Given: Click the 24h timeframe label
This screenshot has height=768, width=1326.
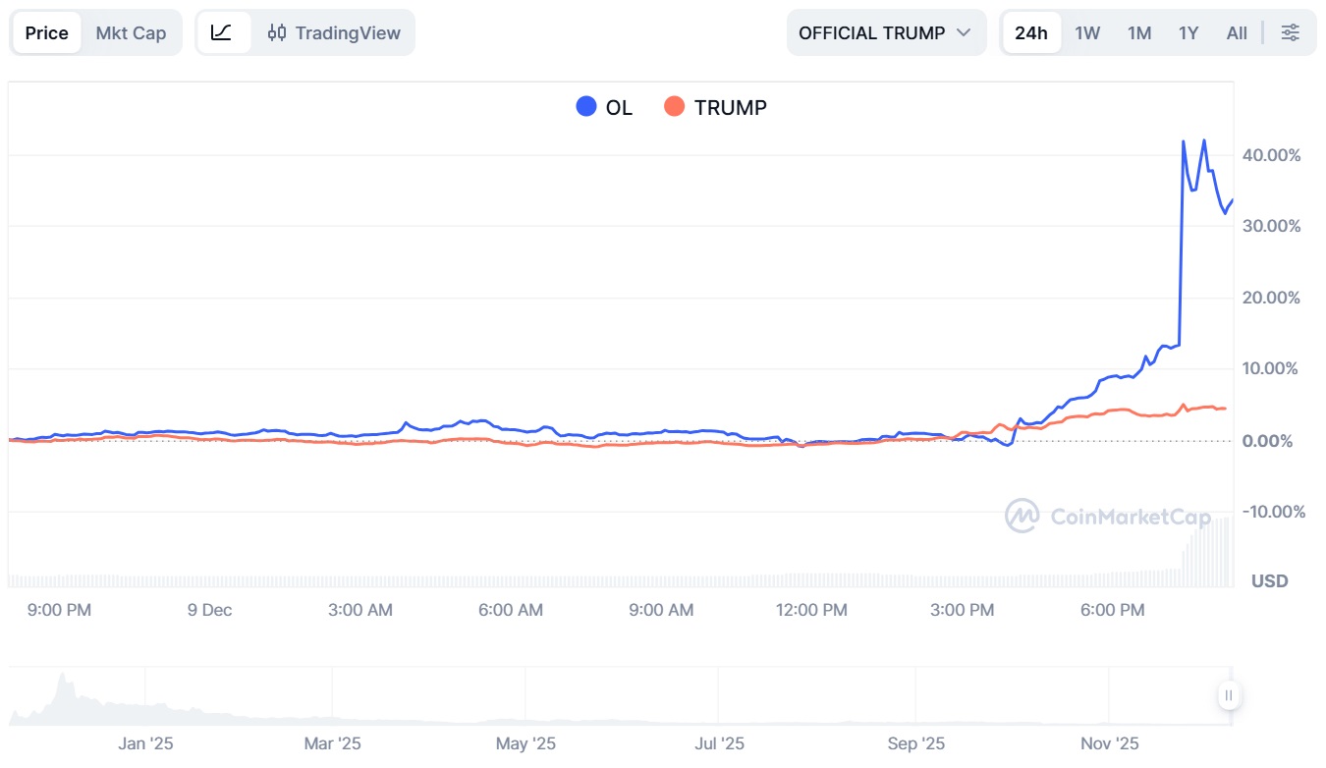Looking at the screenshot, I should pos(1031,32).
